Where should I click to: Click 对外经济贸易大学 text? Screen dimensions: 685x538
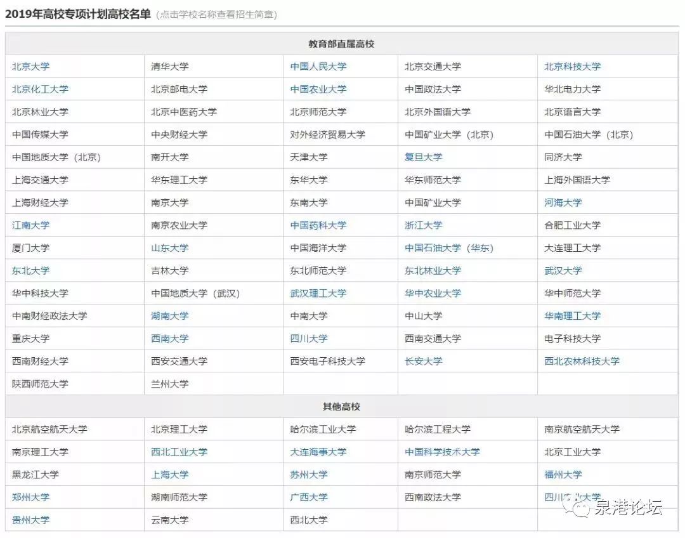click(x=328, y=134)
